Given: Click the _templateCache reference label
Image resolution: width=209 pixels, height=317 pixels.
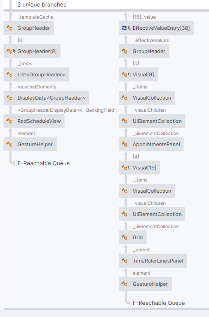Looking at the screenshot, I should tap(35, 17).
